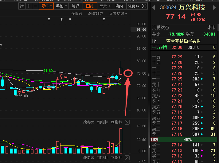Click the right-side scrollbar near 交易状态
The image size is (219, 163).
tap(218, 28)
